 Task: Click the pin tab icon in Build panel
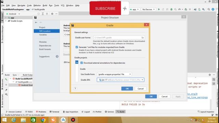(6, 90)
